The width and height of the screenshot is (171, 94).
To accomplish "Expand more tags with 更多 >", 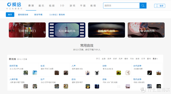I will [x=155, y=59].
